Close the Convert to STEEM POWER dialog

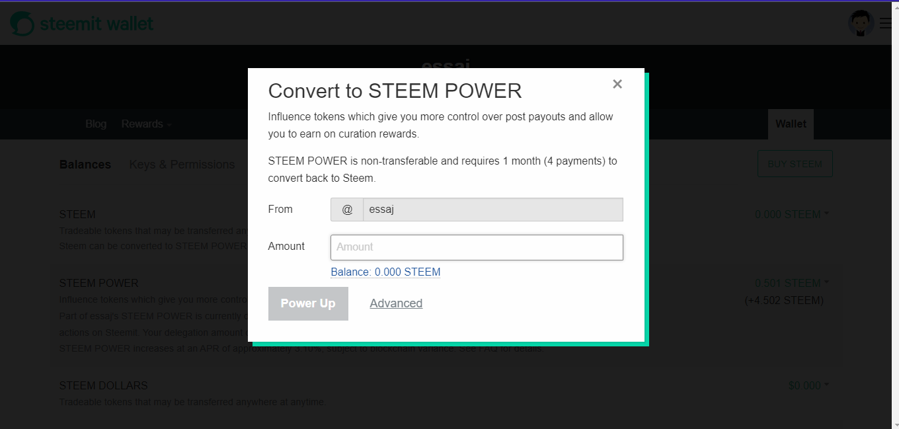pyautogui.click(x=617, y=84)
